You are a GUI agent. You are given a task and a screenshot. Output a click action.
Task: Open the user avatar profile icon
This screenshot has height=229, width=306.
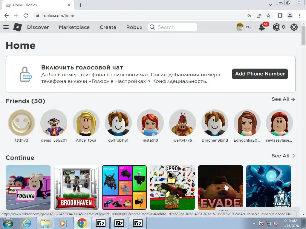[x=240, y=27]
